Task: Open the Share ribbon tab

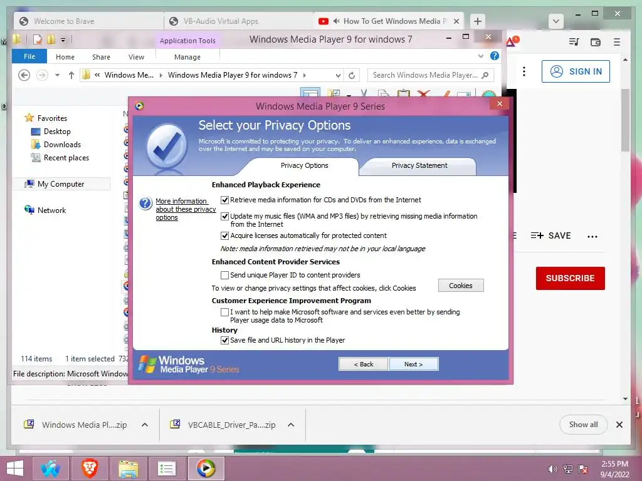Action: [x=101, y=57]
